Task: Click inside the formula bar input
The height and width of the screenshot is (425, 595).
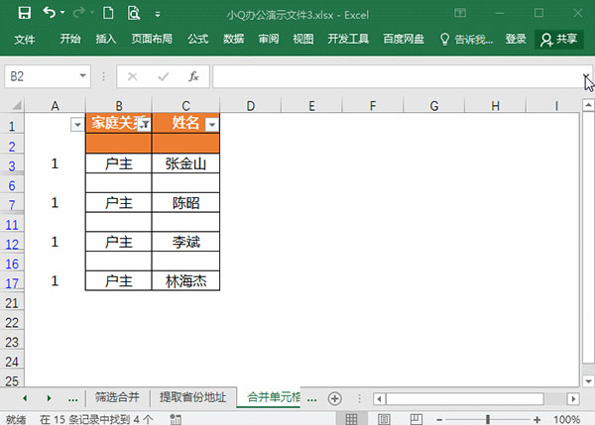Action: coord(397,76)
